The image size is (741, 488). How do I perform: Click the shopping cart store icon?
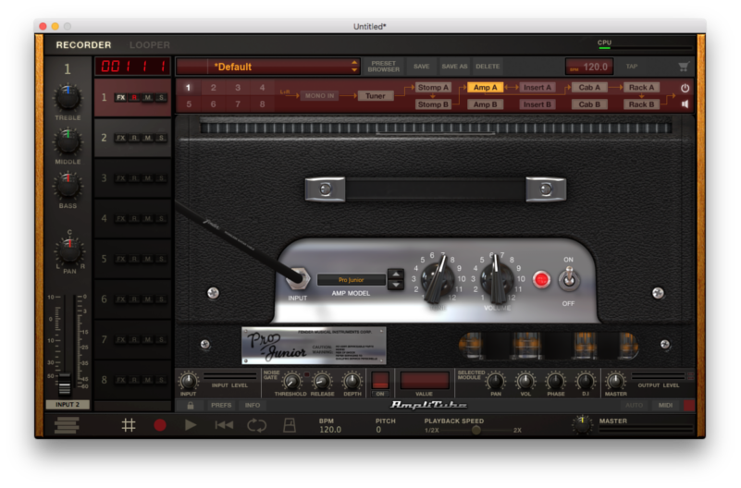click(684, 67)
